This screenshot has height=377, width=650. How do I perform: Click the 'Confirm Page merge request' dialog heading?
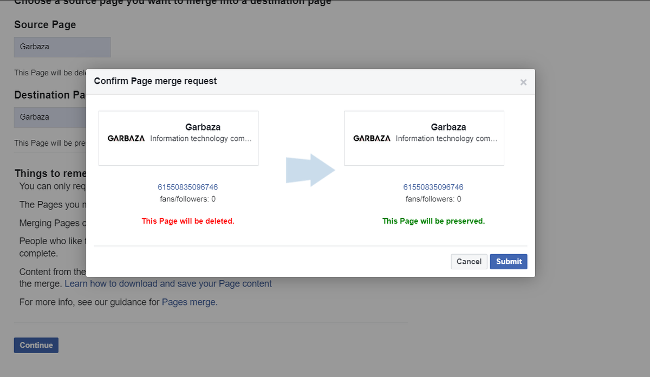coord(155,81)
